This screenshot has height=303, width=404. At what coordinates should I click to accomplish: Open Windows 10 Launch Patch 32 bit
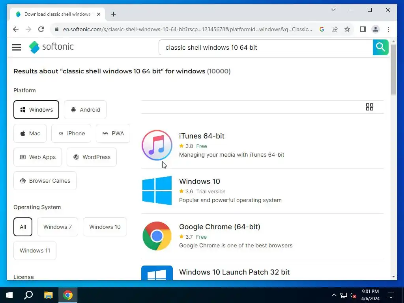coord(234,272)
